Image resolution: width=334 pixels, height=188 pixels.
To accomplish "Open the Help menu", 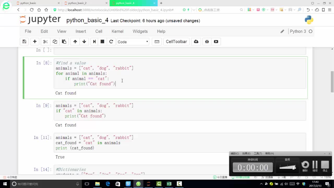I will click(161, 31).
